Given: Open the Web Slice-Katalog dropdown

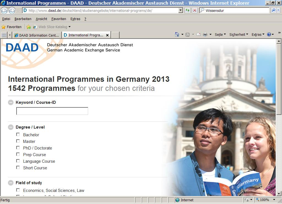Looking at the screenshot, I should 70,27.
